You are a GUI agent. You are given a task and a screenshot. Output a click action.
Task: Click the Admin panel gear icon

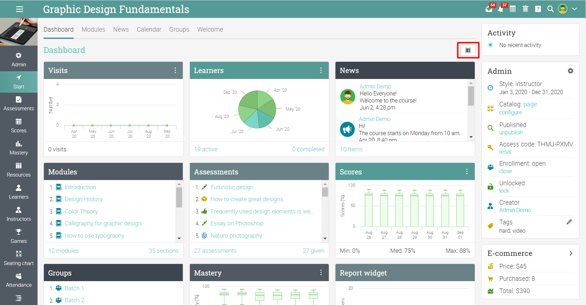[571, 71]
